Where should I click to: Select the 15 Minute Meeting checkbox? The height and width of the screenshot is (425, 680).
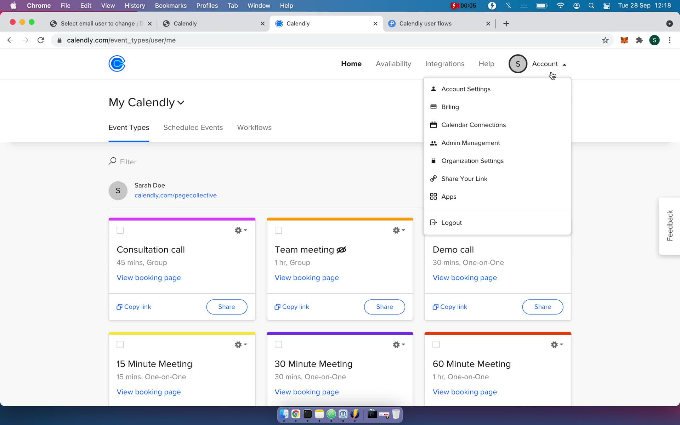click(x=120, y=345)
